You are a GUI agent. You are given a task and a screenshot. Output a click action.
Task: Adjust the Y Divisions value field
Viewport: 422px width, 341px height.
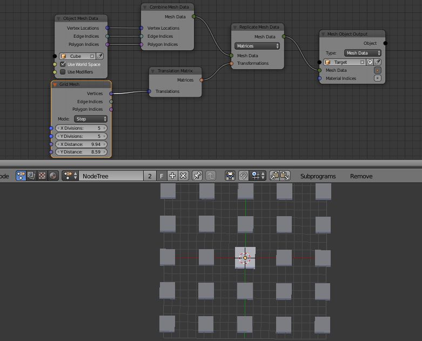[x=81, y=136]
